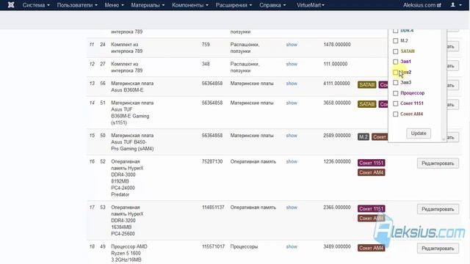Click the price 4111.000000
Image resolution: width=470 pixels, height=264 pixels.
click(336, 84)
